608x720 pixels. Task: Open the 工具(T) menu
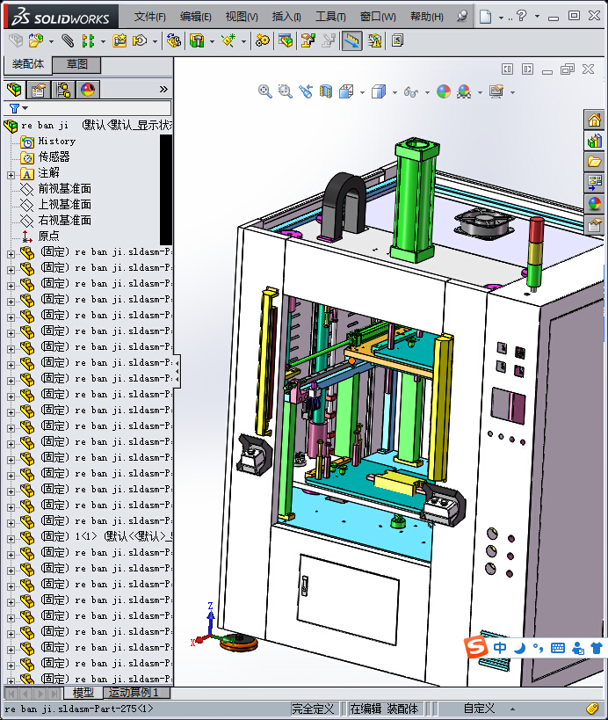pyautogui.click(x=330, y=17)
